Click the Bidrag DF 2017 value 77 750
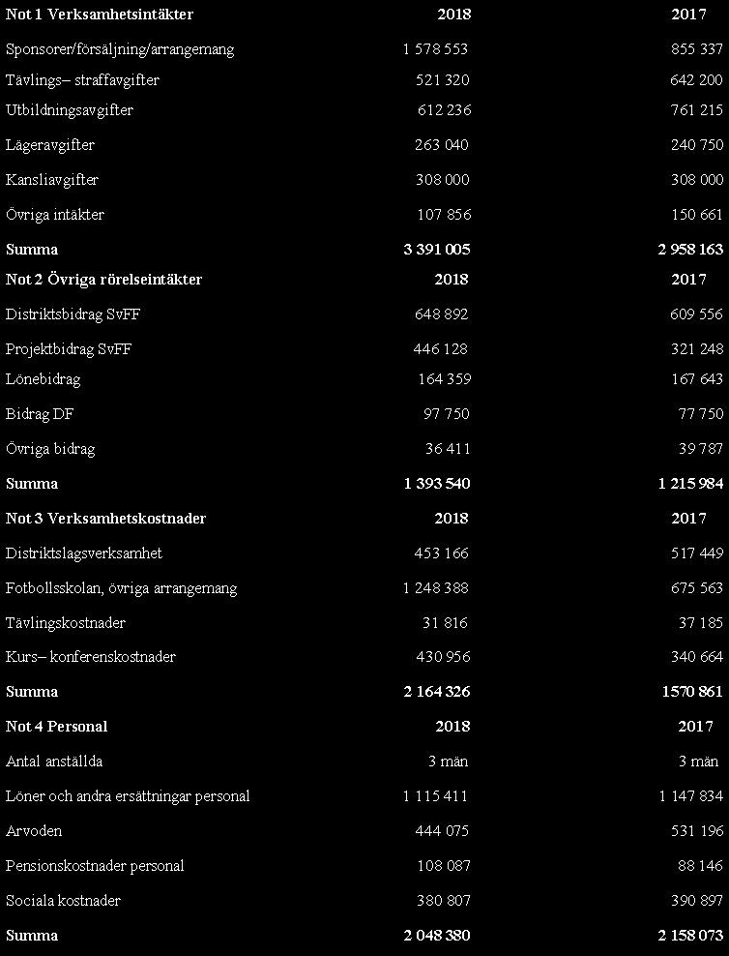The width and height of the screenshot is (729, 956). 700,413
